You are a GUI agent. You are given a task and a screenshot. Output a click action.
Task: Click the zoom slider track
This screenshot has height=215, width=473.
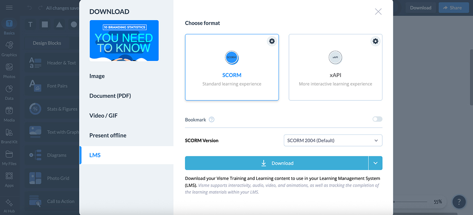410,202
